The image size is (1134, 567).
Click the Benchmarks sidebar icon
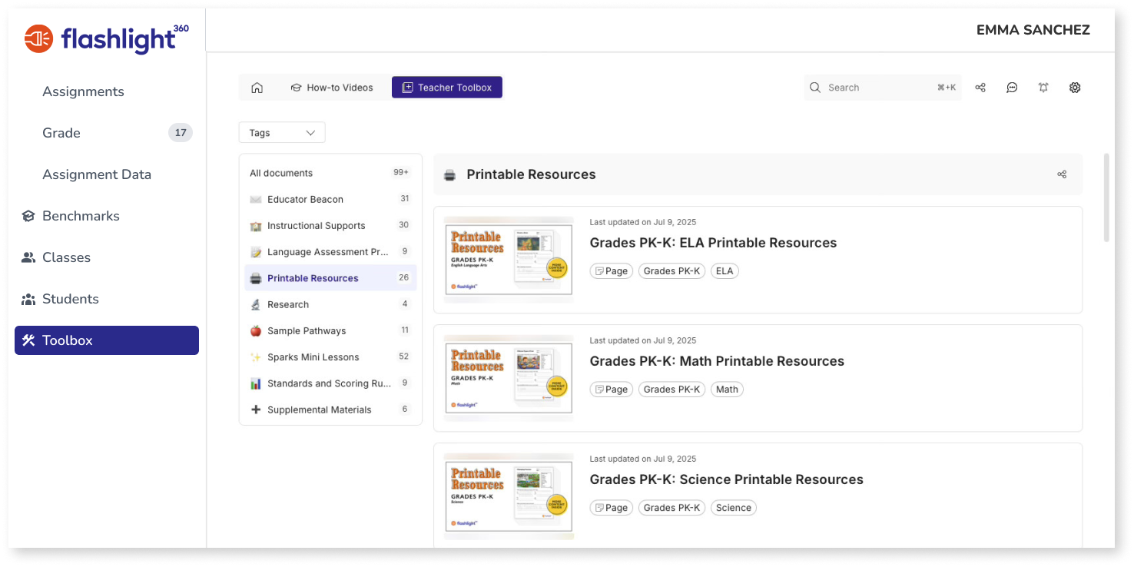(x=28, y=216)
